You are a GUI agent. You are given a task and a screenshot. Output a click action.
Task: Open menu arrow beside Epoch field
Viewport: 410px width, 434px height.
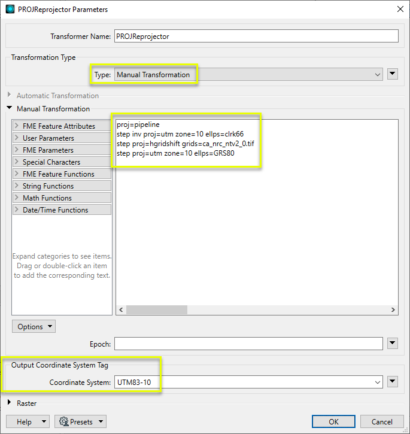coord(393,344)
